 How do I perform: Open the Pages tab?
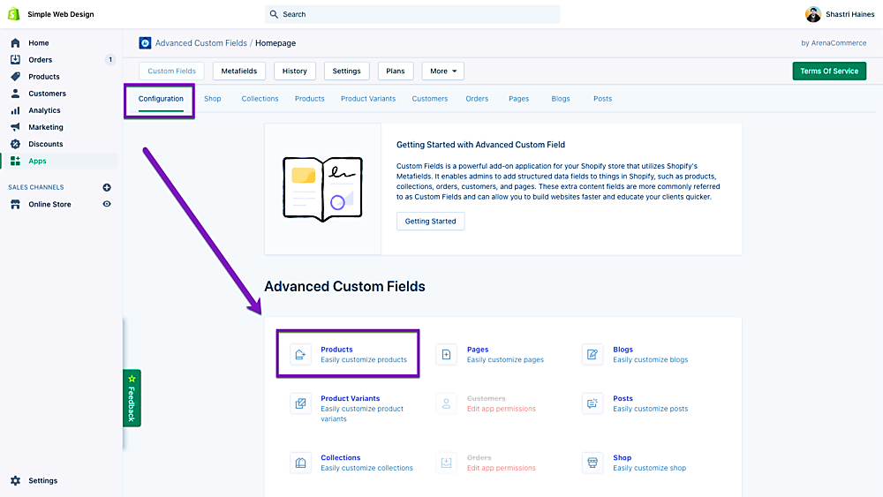(518, 99)
